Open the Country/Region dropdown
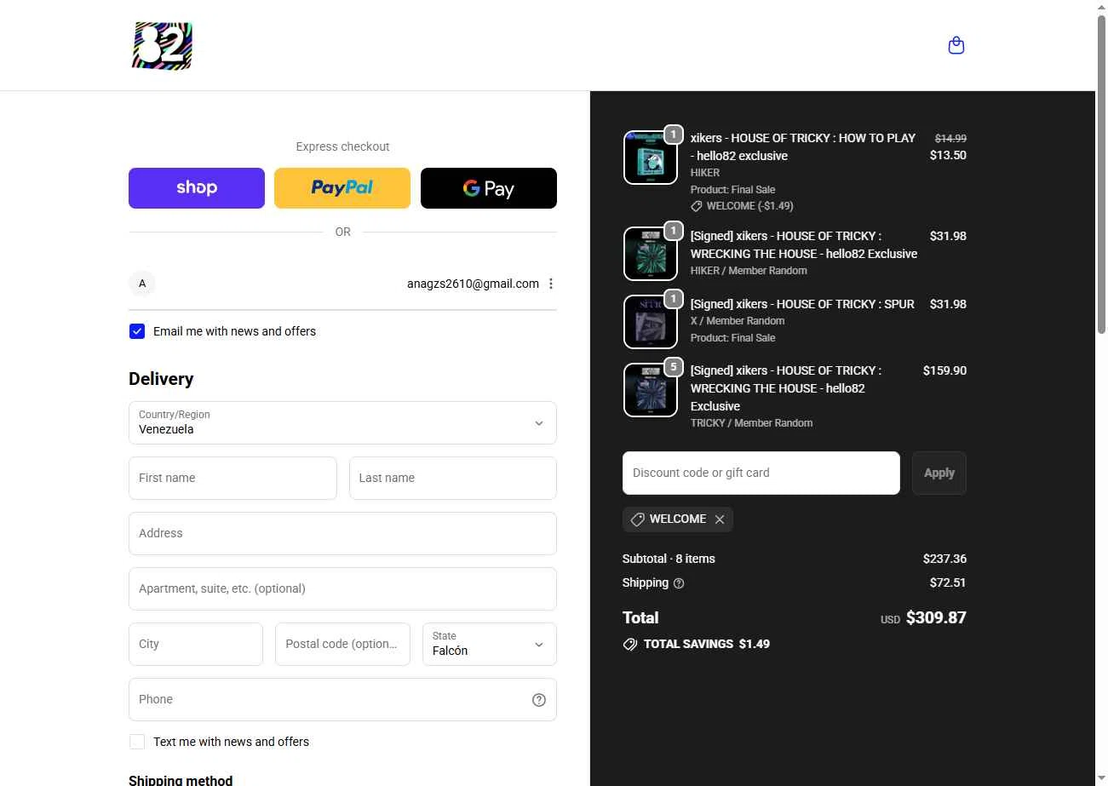Image resolution: width=1108 pixels, height=786 pixels. coord(342,423)
